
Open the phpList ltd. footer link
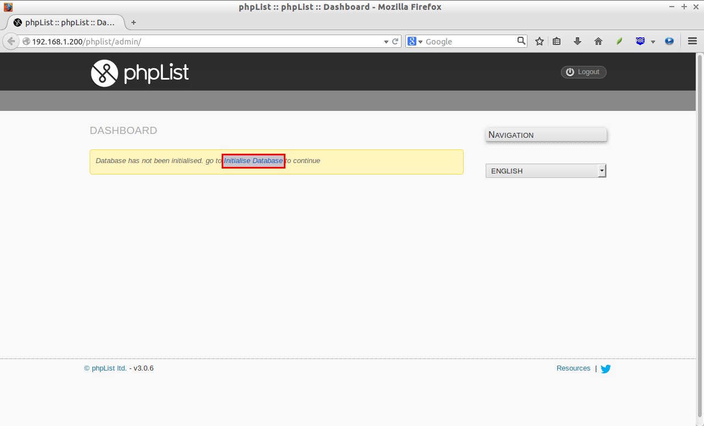coord(106,368)
